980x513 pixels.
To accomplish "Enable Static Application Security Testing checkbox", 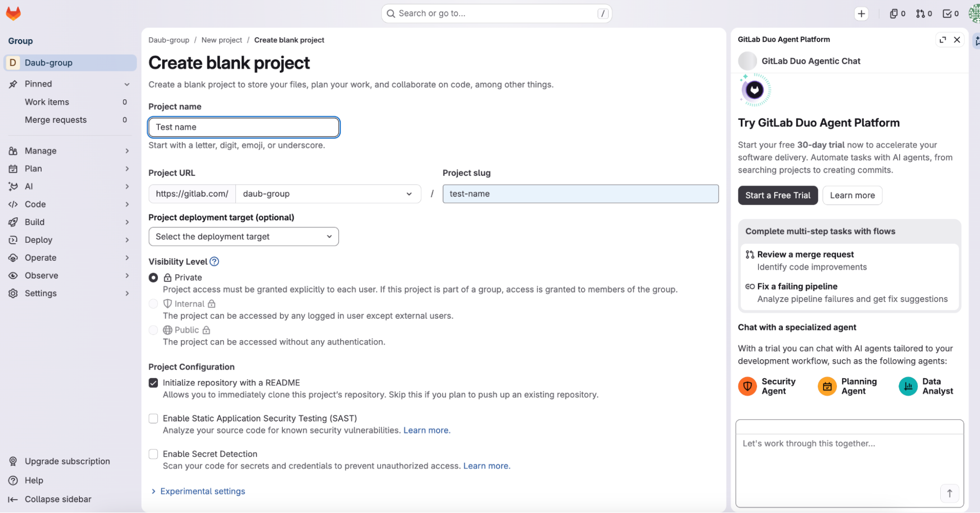I will [x=153, y=419].
